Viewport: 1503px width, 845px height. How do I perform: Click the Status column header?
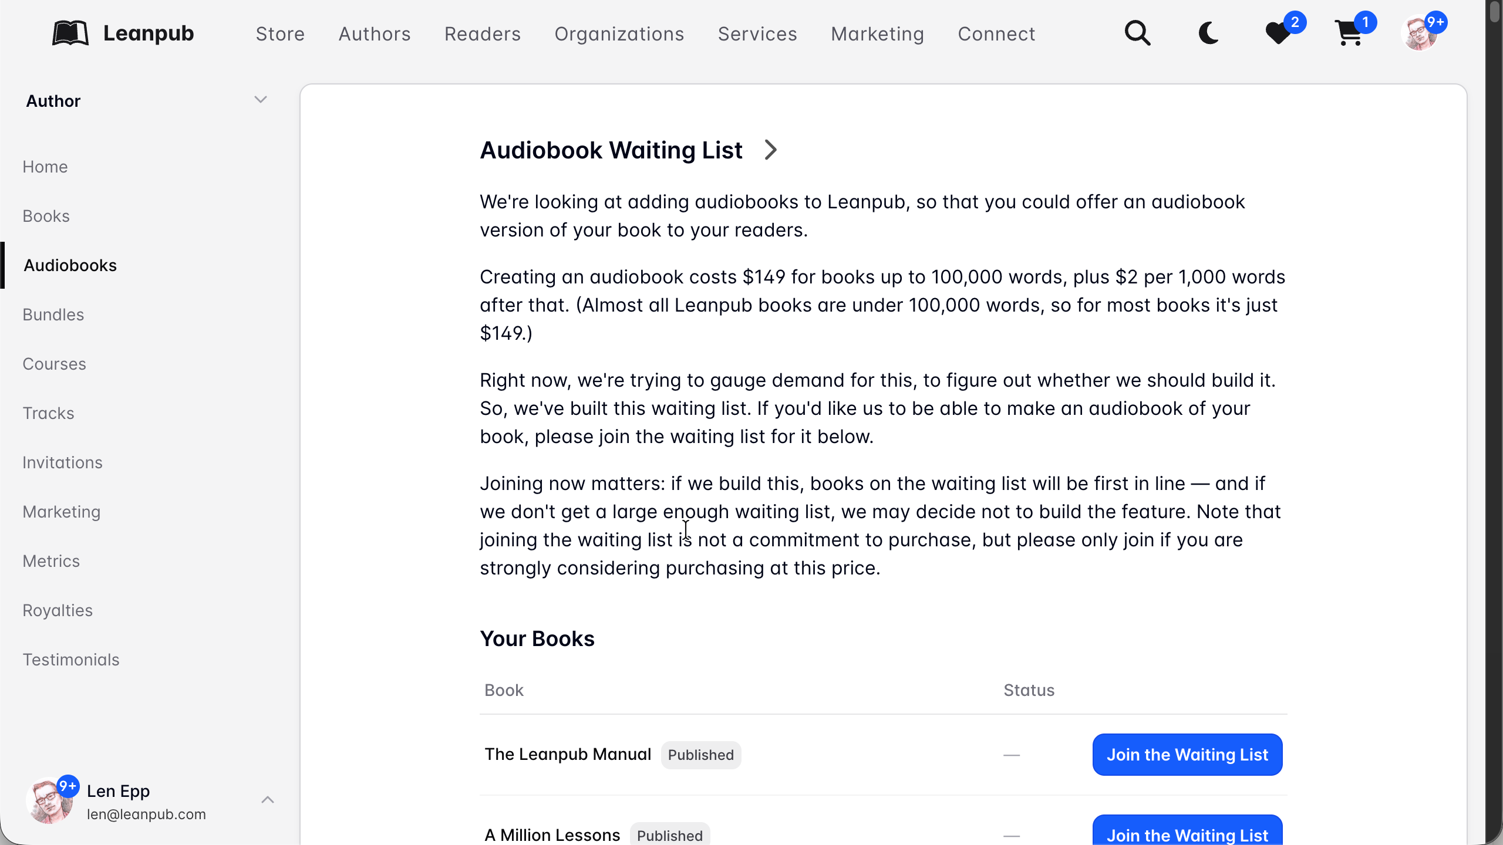(1029, 690)
